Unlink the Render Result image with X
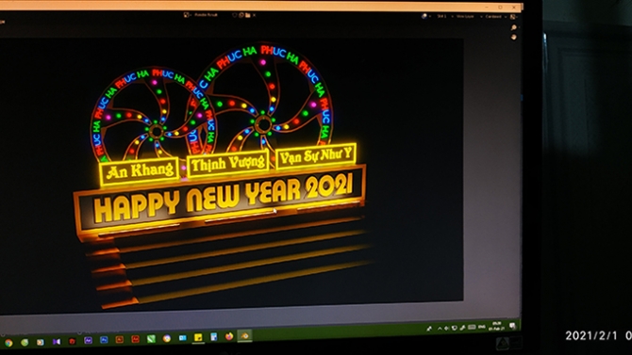 point(254,15)
